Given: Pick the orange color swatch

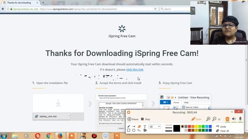Looking at the screenshot, I should pyautogui.click(x=193, y=126).
